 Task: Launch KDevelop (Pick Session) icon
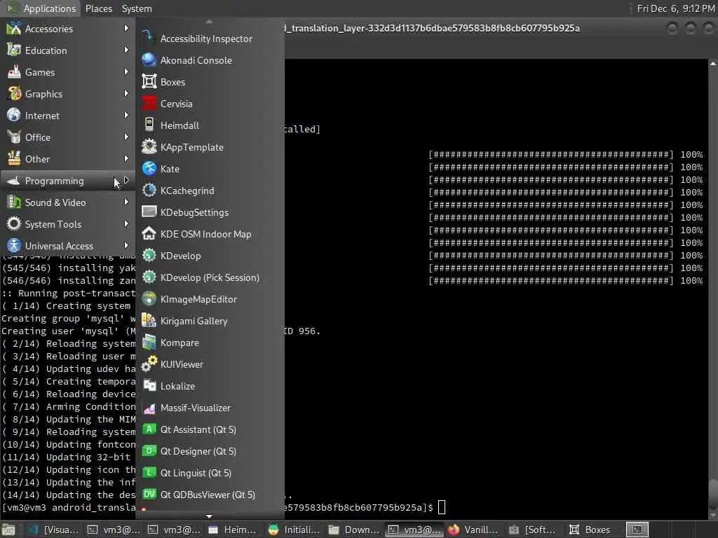pos(149,277)
